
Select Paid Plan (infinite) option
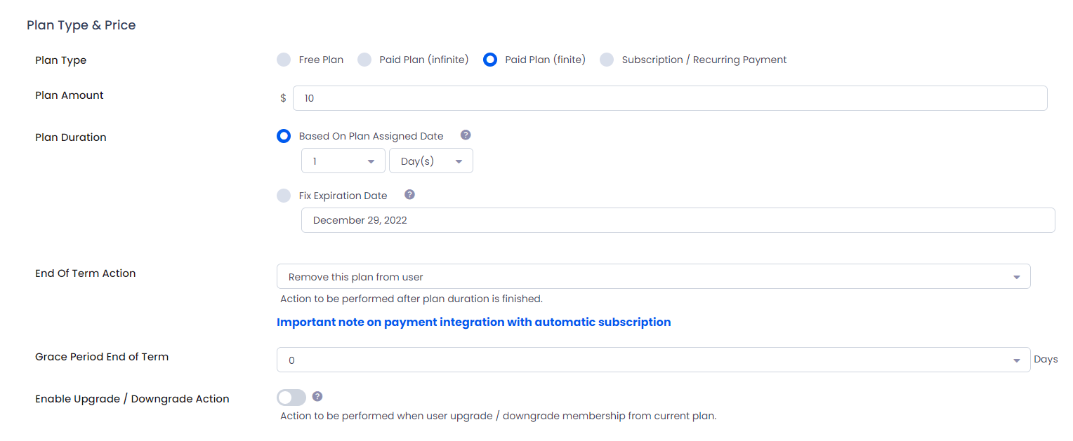pyautogui.click(x=364, y=60)
